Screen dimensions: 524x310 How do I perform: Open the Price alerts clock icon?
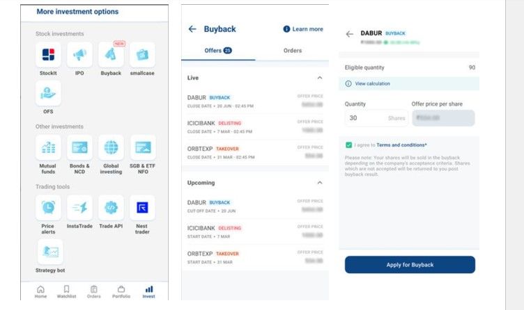click(48, 208)
